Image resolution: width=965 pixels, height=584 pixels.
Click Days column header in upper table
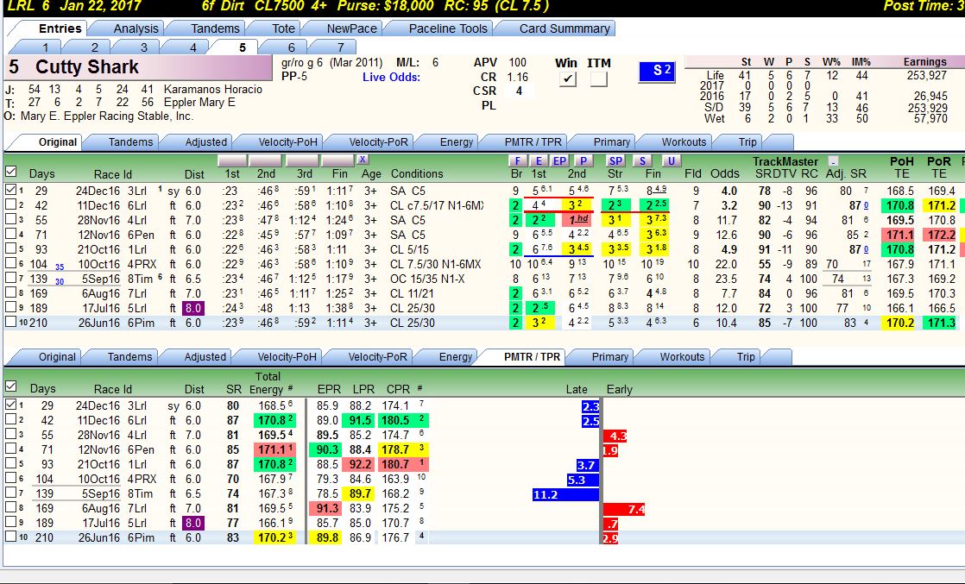41,174
